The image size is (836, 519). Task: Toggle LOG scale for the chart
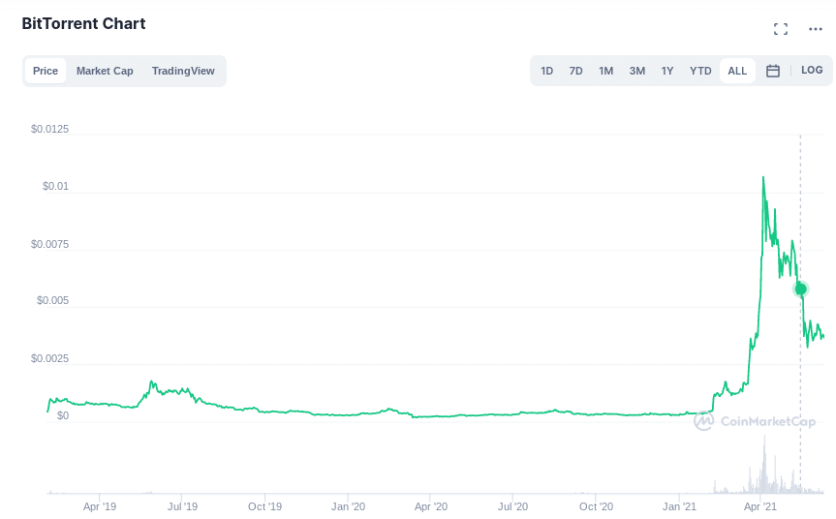[x=812, y=71]
